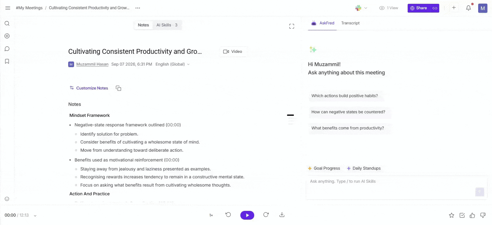Viewport: 492px width, 225px height.
Task: Run the Goal Progress AI skill
Action: [x=324, y=168]
